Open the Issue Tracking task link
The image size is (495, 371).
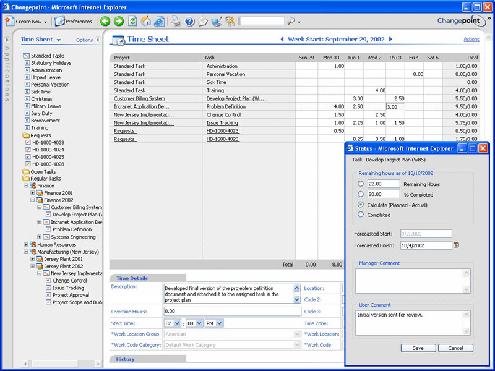click(222, 122)
